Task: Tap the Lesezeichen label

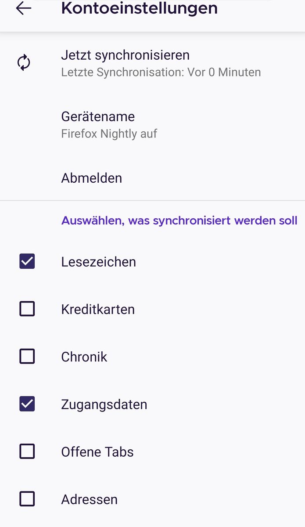Action: pos(98,262)
